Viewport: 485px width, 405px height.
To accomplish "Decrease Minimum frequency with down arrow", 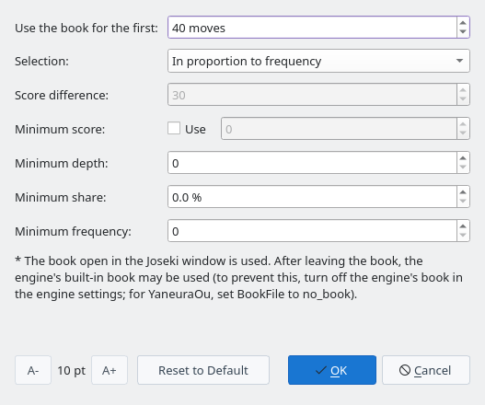I will (463, 235).
